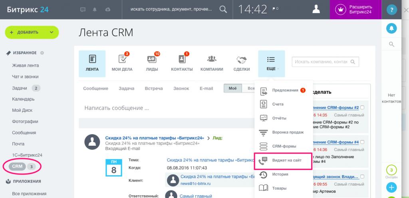The image size is (409, 198).
Task: Open Компании in CRM toolbar
Action: [212, 63]
